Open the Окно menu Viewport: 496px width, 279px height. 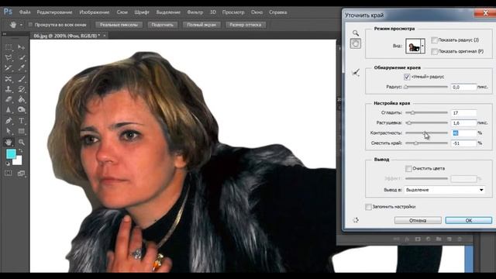[x=257, y=12]
